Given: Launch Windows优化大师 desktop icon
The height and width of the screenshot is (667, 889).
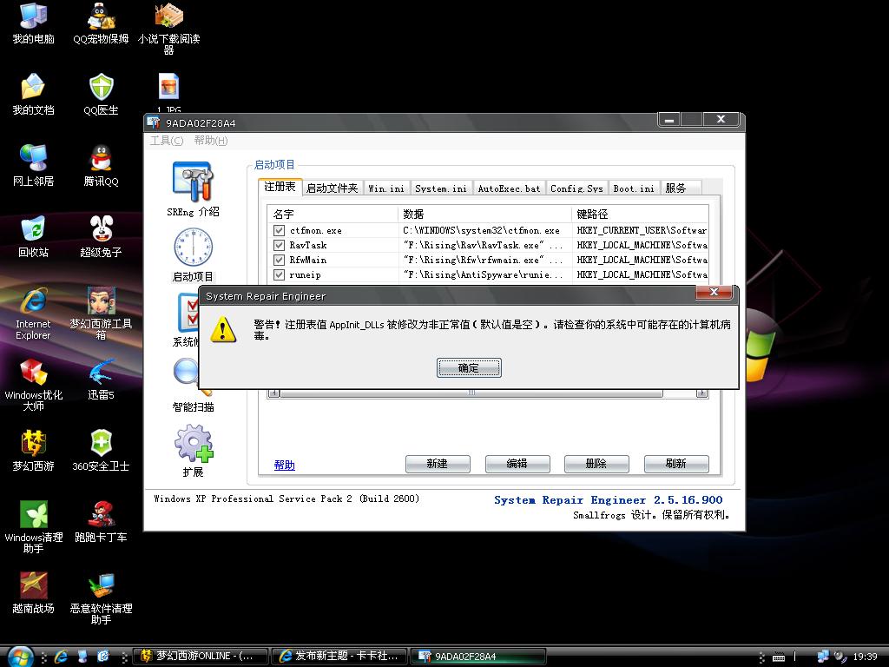Looking at the screenshot, I should click(34, 385).
